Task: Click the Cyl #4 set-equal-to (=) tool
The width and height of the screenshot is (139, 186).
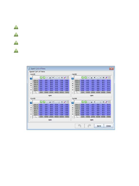Action: pos(89,102)
